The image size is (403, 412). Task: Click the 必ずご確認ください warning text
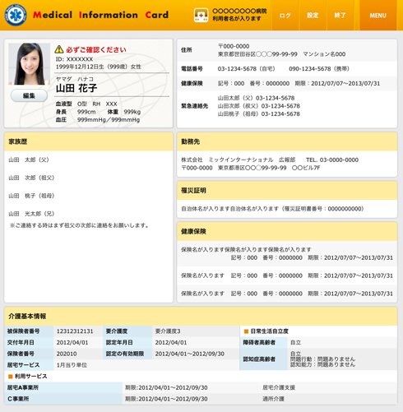(96, 49)
